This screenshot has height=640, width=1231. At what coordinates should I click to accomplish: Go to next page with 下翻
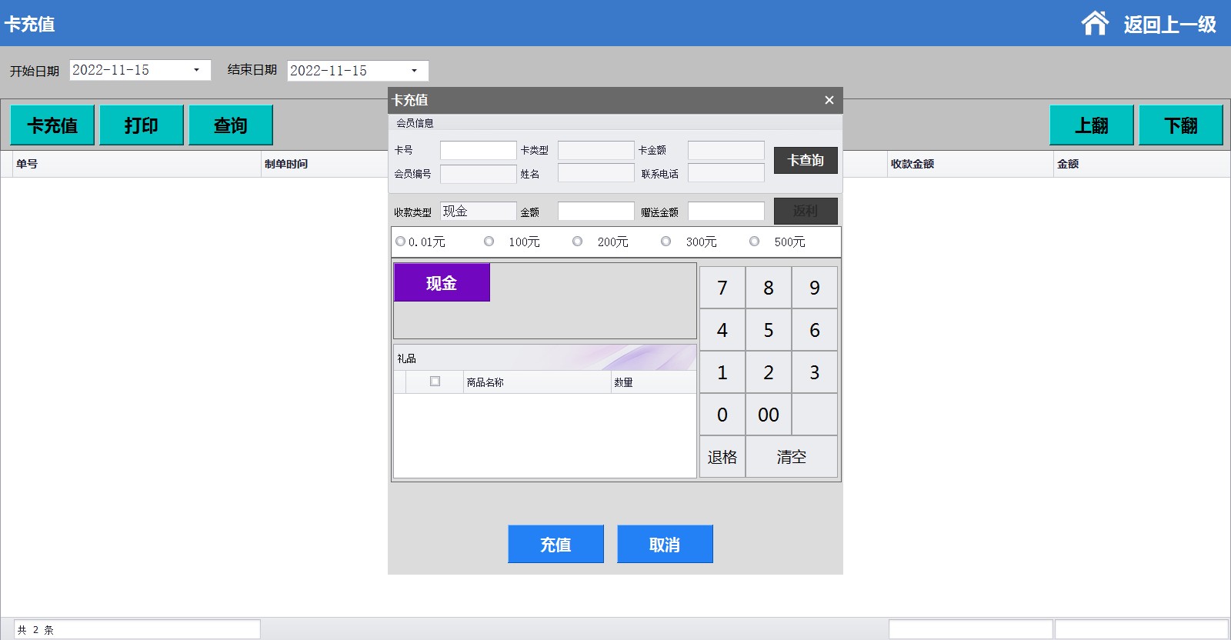(1180, 125)
